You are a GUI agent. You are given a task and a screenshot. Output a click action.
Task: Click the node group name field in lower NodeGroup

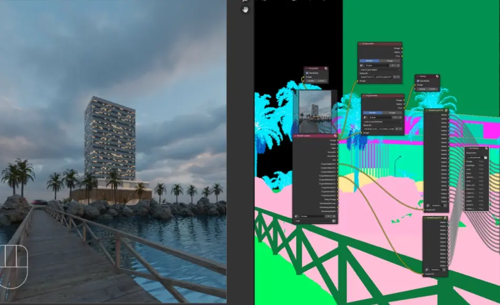pos(435,270)
